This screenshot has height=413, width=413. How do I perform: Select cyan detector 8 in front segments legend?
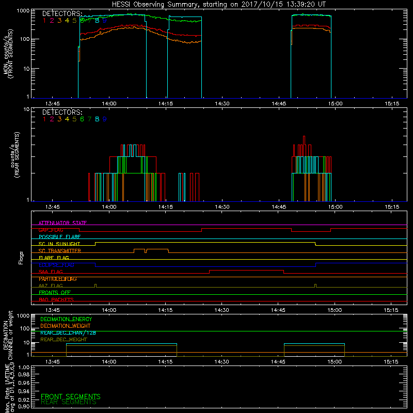[x=97, y=21]
